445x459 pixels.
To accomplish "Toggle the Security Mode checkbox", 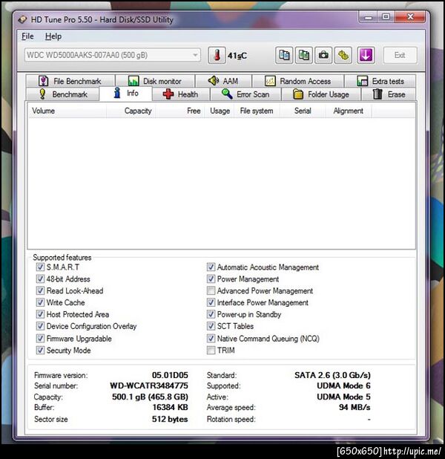I will tap(40, 350).
